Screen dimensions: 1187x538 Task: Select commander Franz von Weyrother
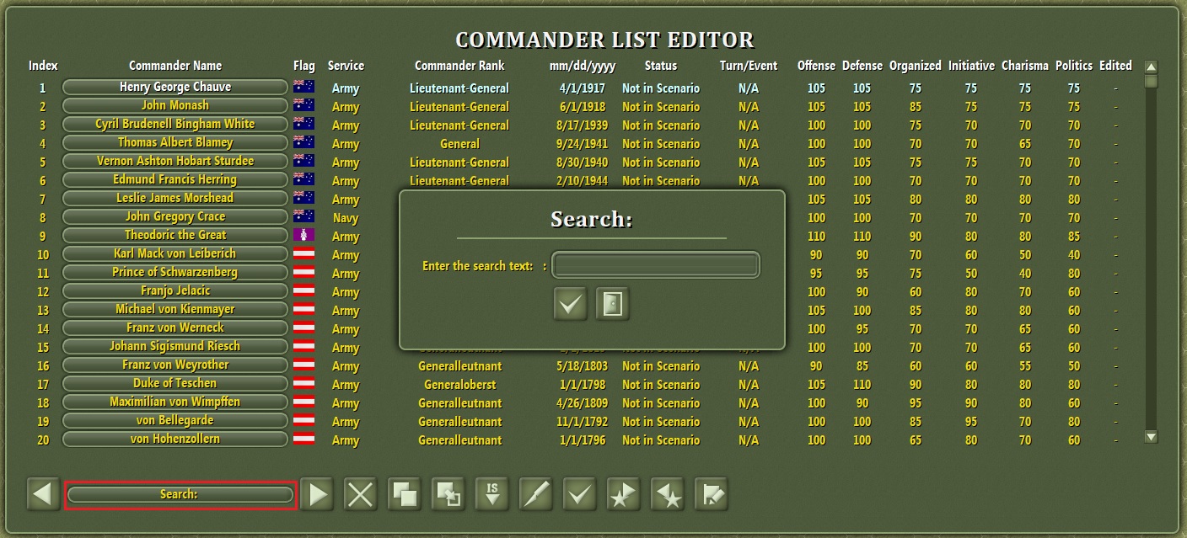[175, 365]
